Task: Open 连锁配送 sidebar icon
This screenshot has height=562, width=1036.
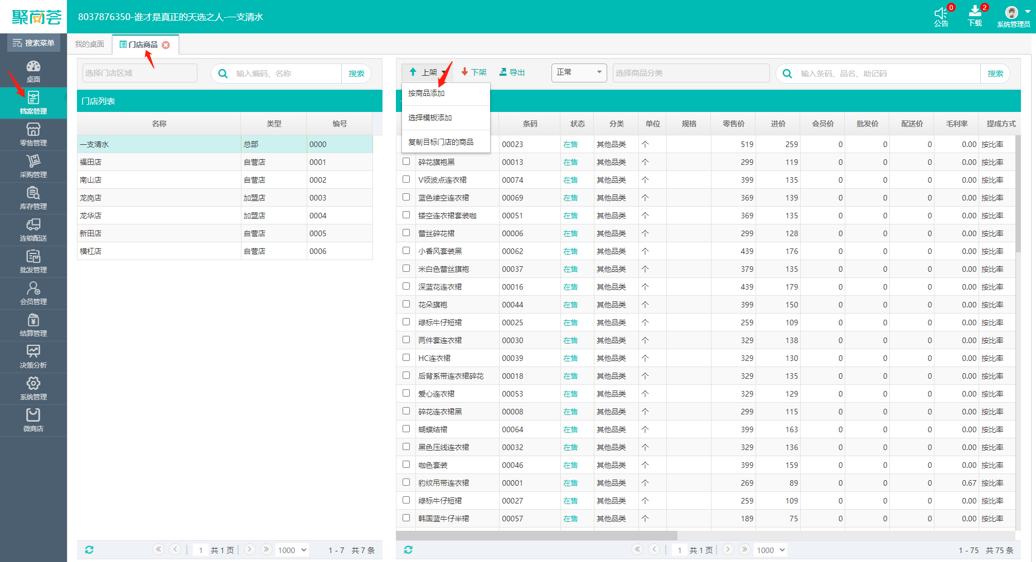Action: coord(33,230)
